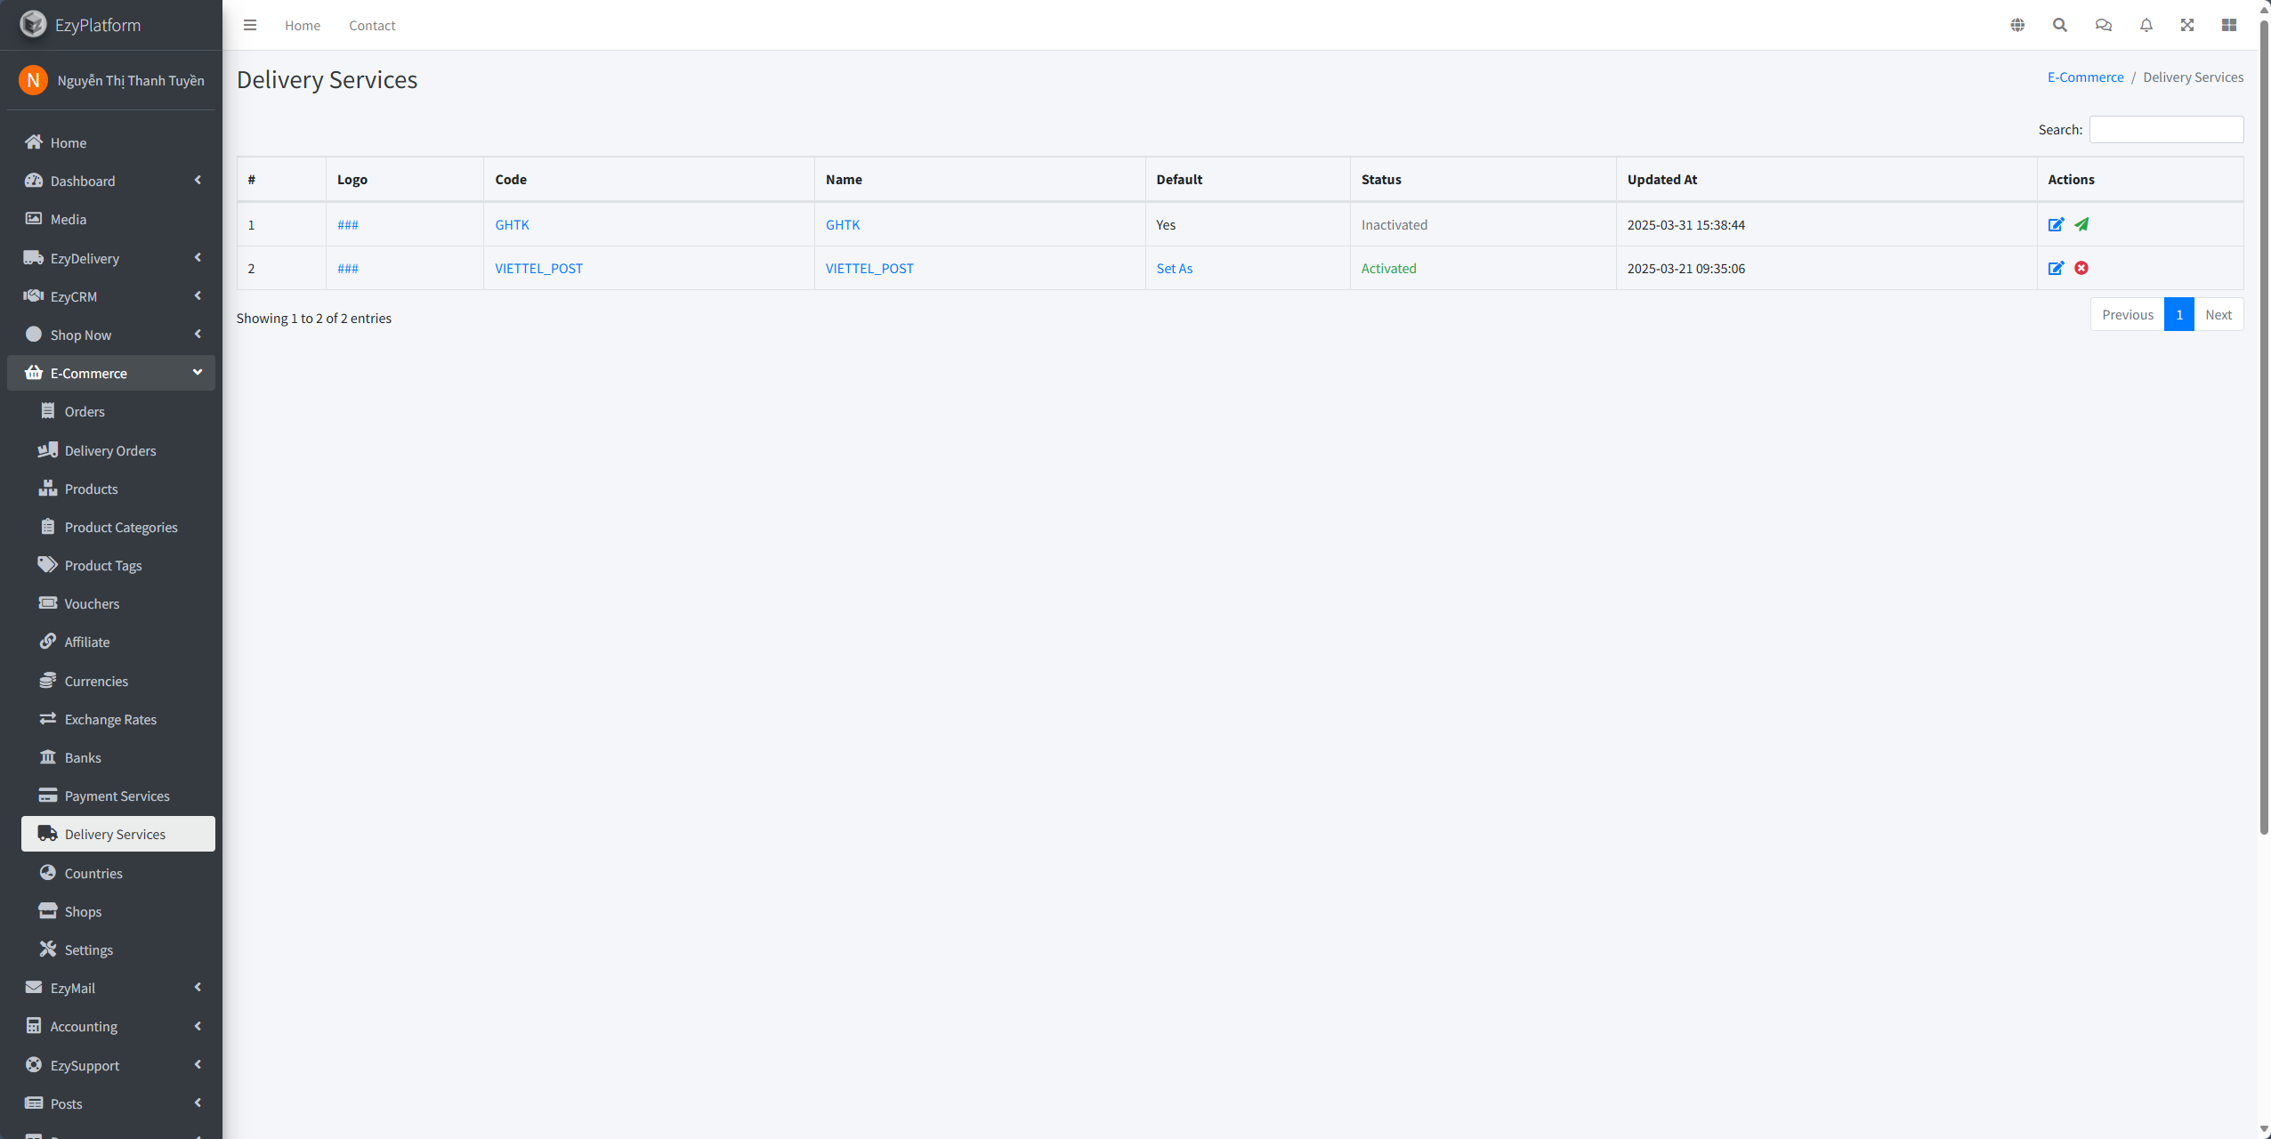The width and height of the screenshot is (2271, 1139).
Task: Open Payment Services sidebar item
Action: (x=118, y=796)
